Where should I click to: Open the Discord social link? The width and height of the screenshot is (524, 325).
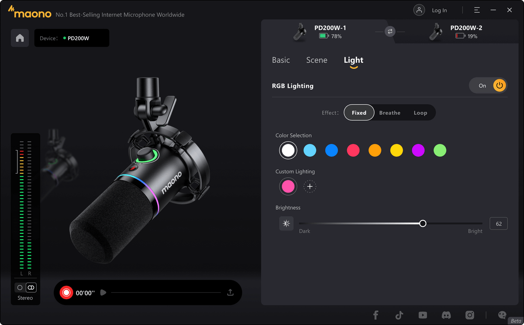[x=446, y=315]
